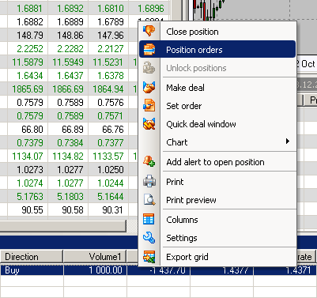Click quote value 1.6896
Viewport: 317px width, 298px height.
click(x=151, y=9)
